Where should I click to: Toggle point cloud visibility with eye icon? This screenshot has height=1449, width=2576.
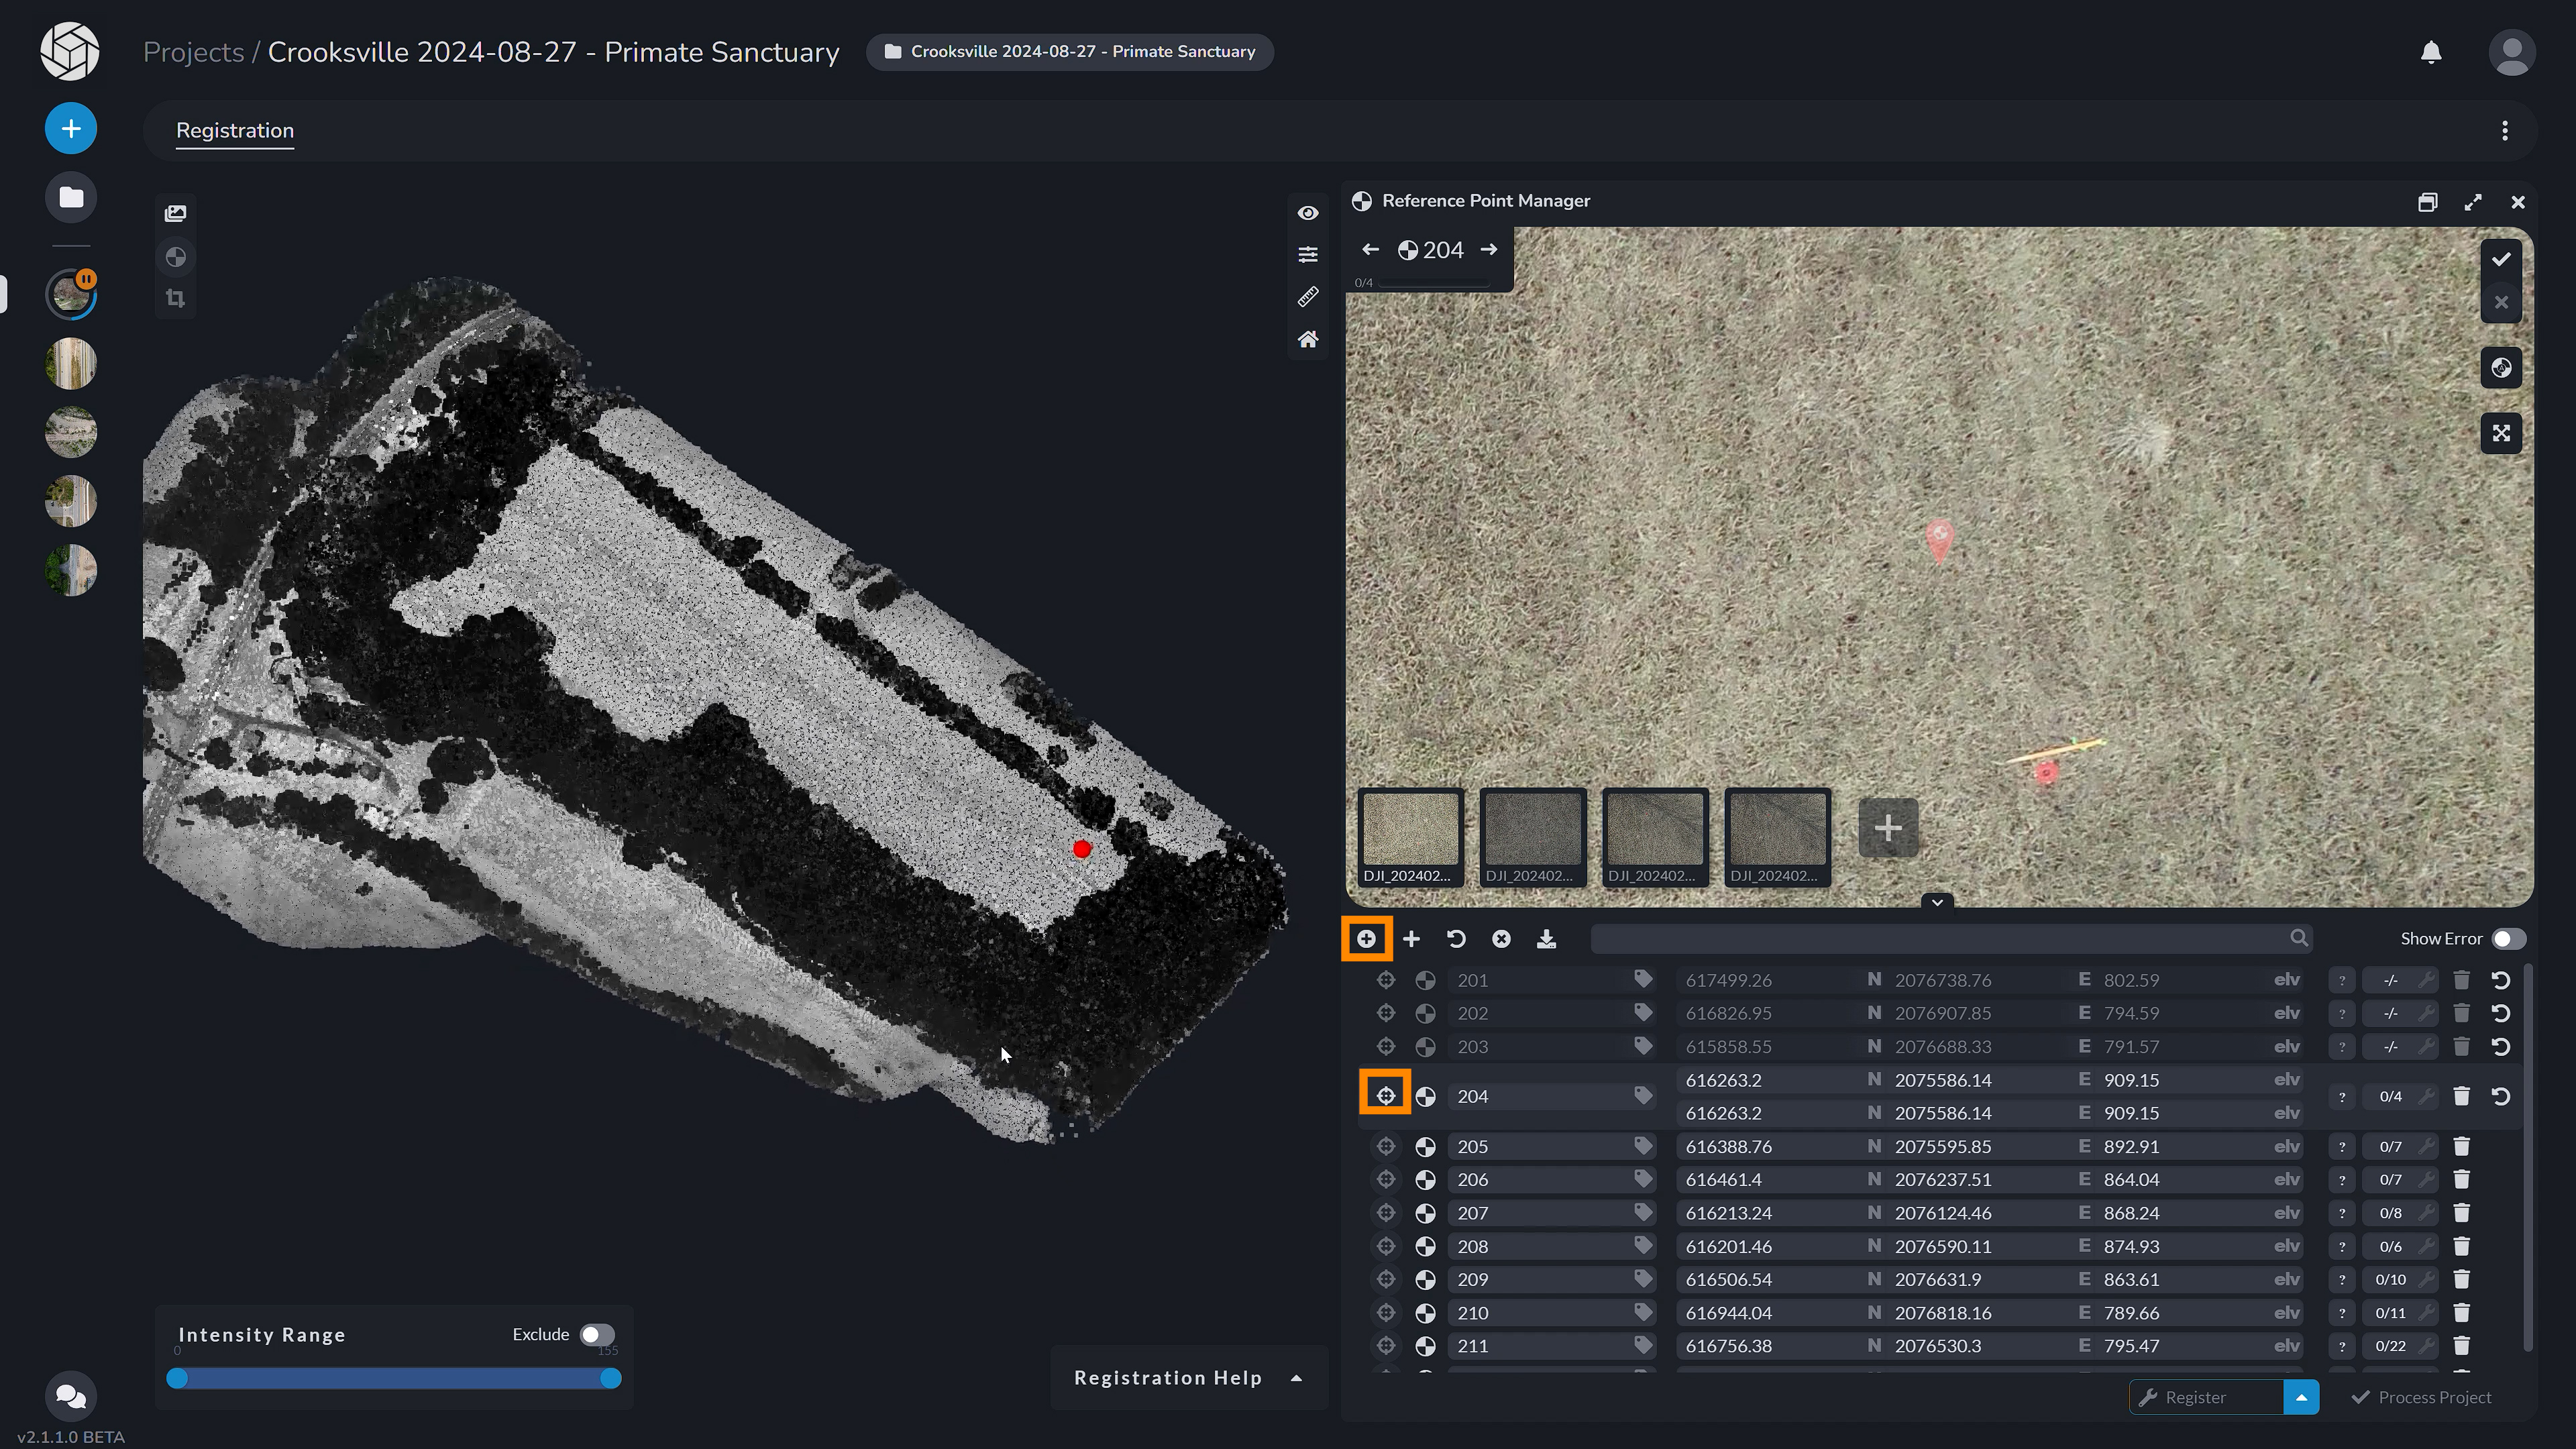(x=1308, y=212)
